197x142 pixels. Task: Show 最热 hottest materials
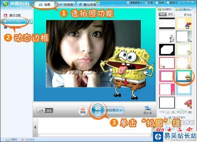click(x=171, y=14)
